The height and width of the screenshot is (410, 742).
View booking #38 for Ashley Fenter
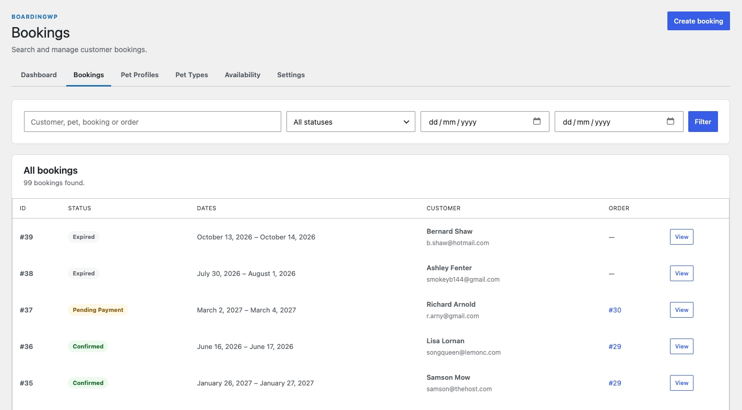tap(681, 273)
